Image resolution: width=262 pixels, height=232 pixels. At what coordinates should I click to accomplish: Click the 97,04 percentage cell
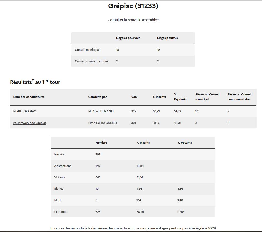pyautogui.click(x=181, y=212)
